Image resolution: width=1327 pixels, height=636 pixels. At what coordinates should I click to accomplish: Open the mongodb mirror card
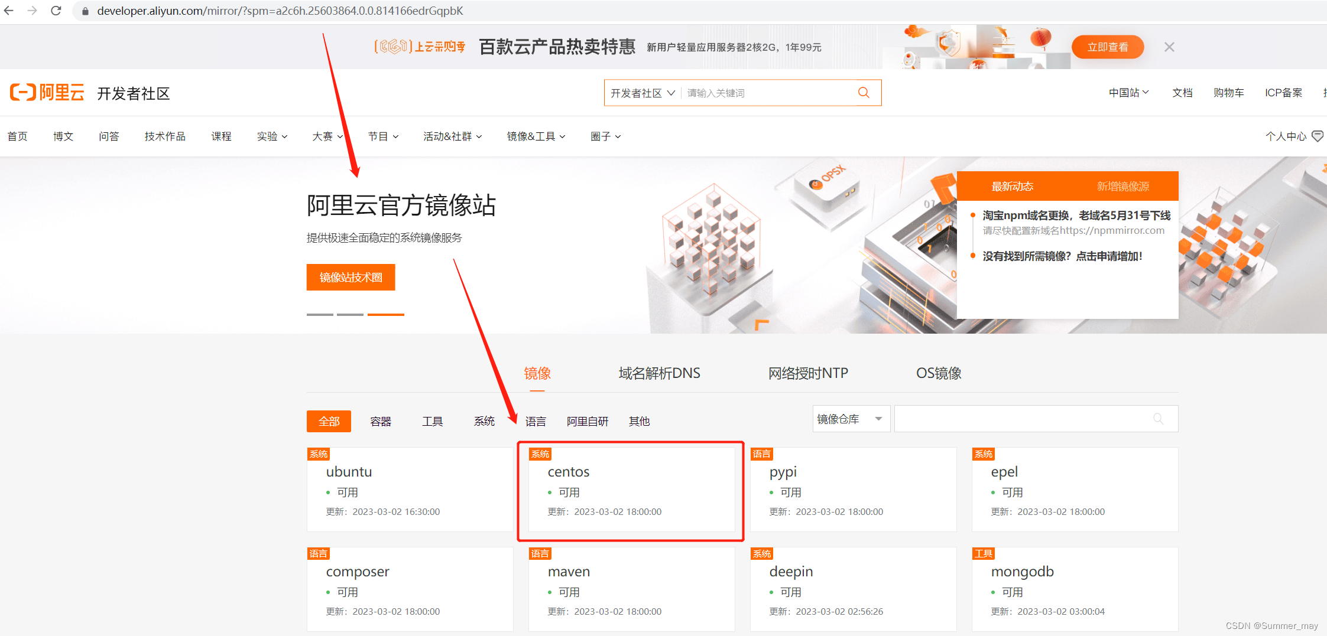click(x=1075, y=589)
